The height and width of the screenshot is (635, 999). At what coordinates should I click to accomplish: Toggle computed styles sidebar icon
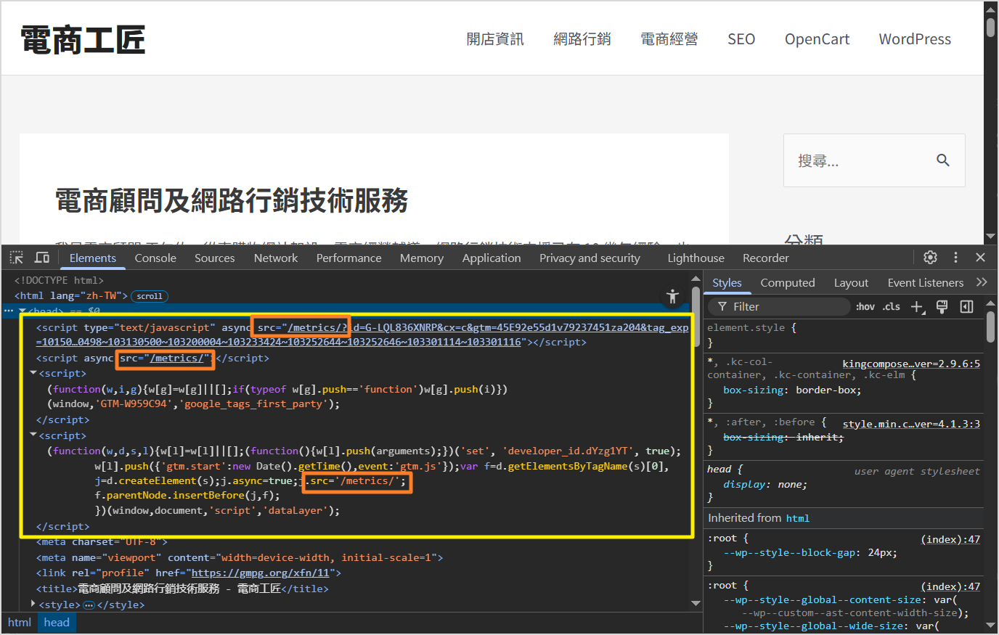[x=967, y=307]
